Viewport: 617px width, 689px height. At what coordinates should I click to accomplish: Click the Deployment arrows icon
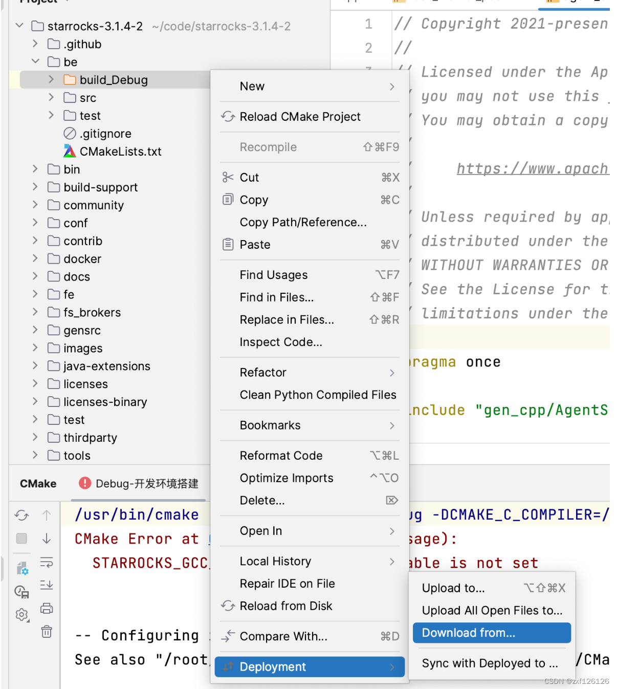tap(228, 666)
